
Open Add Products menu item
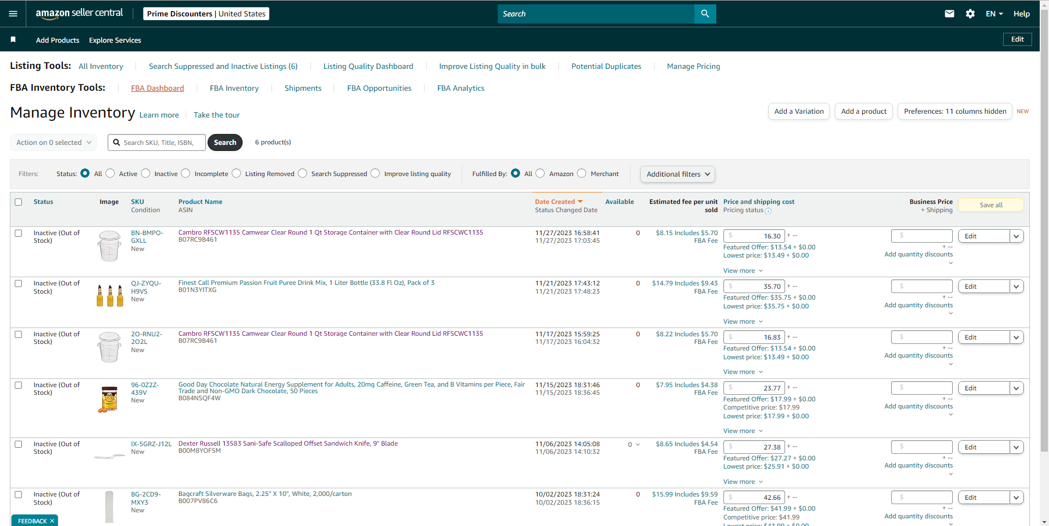coord(57,40)
